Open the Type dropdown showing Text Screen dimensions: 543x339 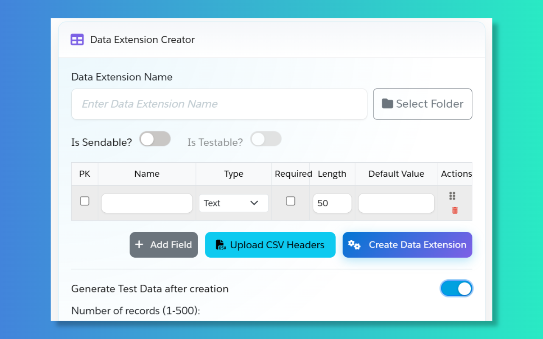click(234, 203)
